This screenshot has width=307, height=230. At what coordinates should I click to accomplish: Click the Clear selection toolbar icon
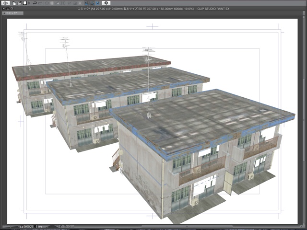coord(47,3)
